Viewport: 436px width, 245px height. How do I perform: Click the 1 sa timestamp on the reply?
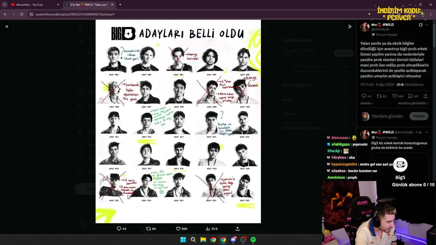click(419, 132)
